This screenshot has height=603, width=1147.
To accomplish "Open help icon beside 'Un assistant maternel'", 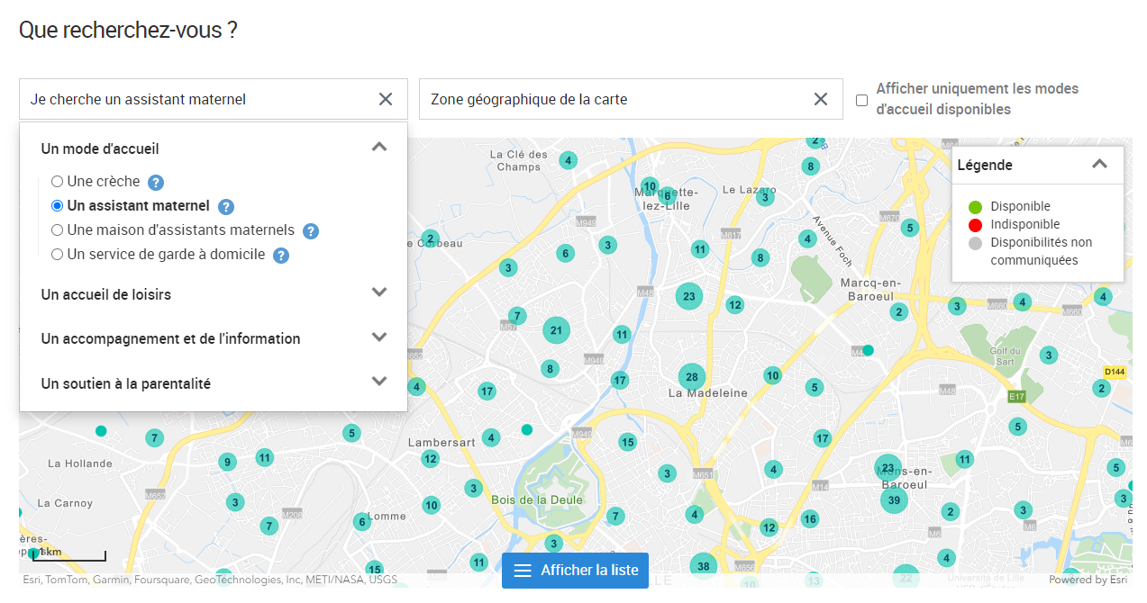I will (226, 207).
